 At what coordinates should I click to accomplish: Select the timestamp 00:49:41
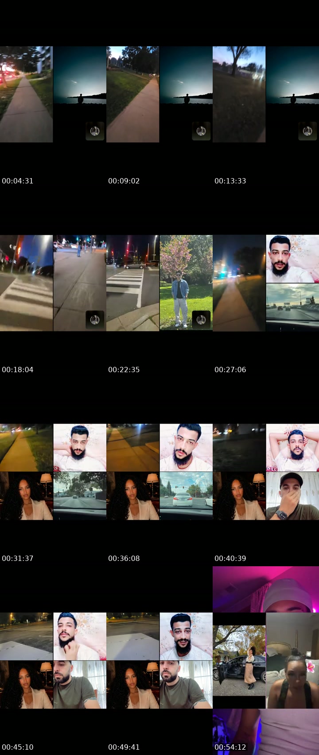tap(124, 747)
